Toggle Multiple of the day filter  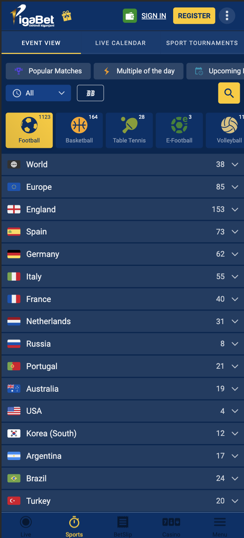(138, 71)
